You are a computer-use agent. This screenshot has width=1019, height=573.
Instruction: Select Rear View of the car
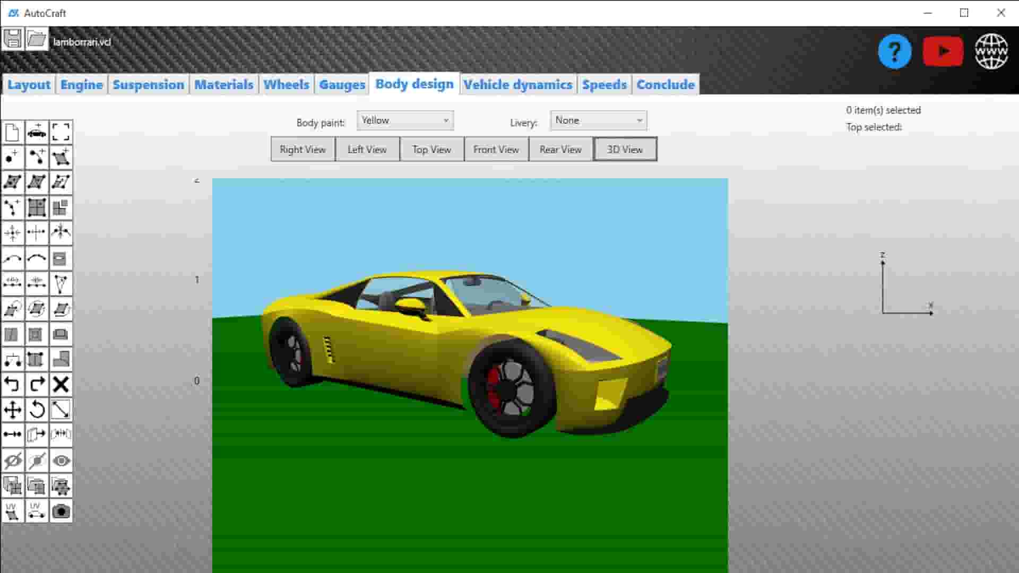point(560,149)
